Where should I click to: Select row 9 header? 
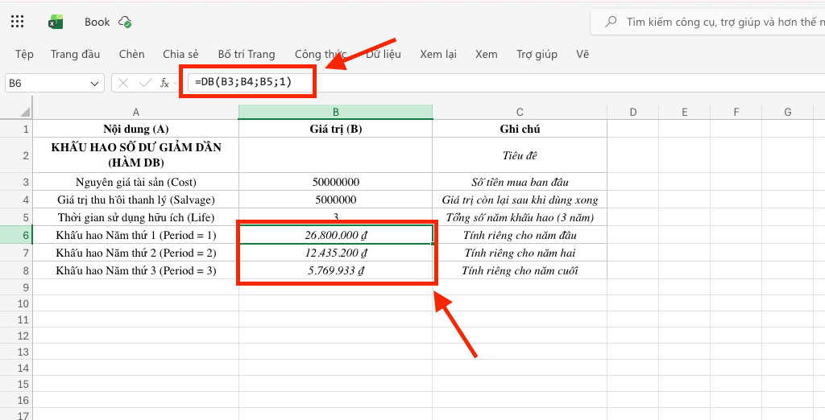(16, 287)
